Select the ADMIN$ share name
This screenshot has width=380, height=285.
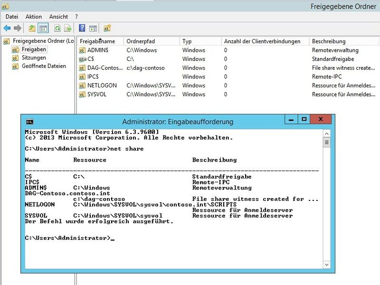(x=98, y=50)
